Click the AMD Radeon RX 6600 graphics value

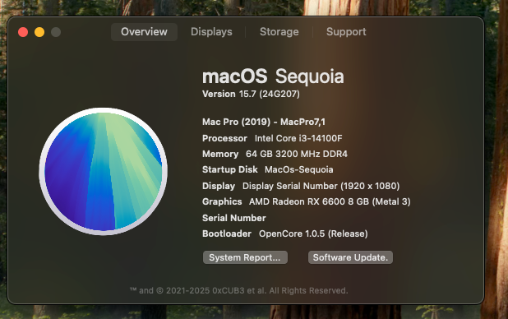tap(330, 201)
